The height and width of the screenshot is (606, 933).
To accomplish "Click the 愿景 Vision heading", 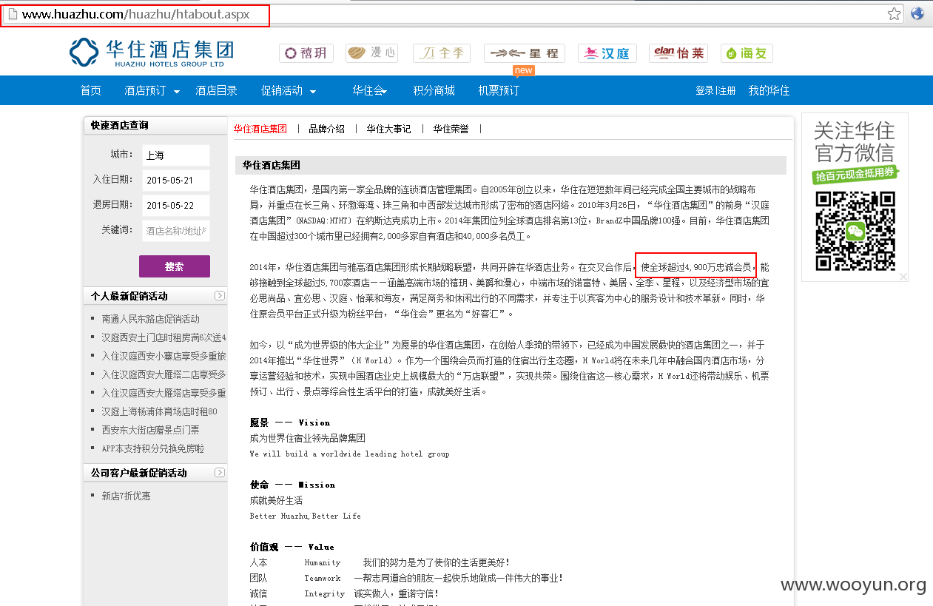I will [x=290, y=422].
